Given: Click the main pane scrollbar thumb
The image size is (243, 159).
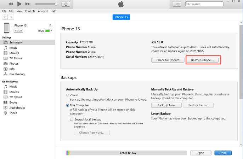Looking at the screenshot, I should (241, 62).
